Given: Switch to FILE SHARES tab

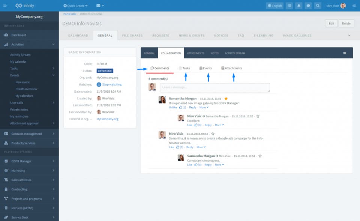Looking at the screenshot, I should (x=132, y=36).
